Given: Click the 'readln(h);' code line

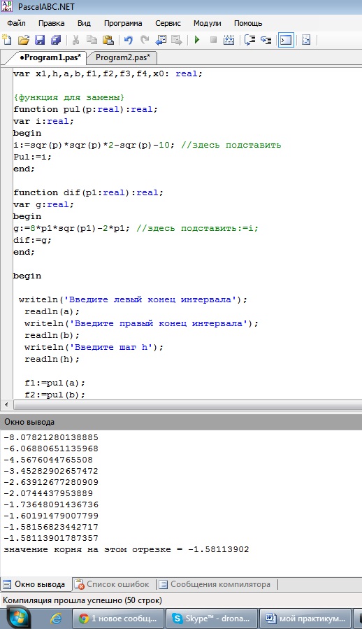Looking at the screenshot, I should [x=52, y=360].
